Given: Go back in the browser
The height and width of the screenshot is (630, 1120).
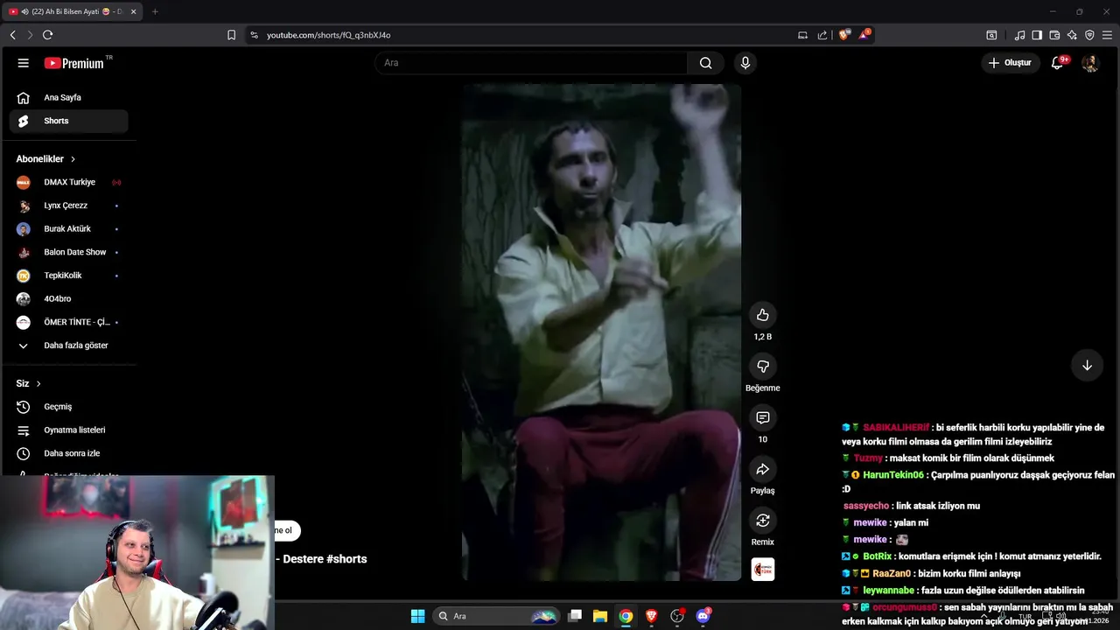Looking at the screenshot, I should point(13,35).
